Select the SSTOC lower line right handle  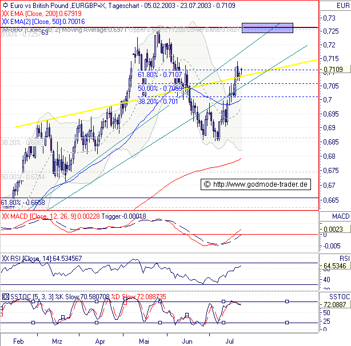pyautogui.click(x=287, y=323)
